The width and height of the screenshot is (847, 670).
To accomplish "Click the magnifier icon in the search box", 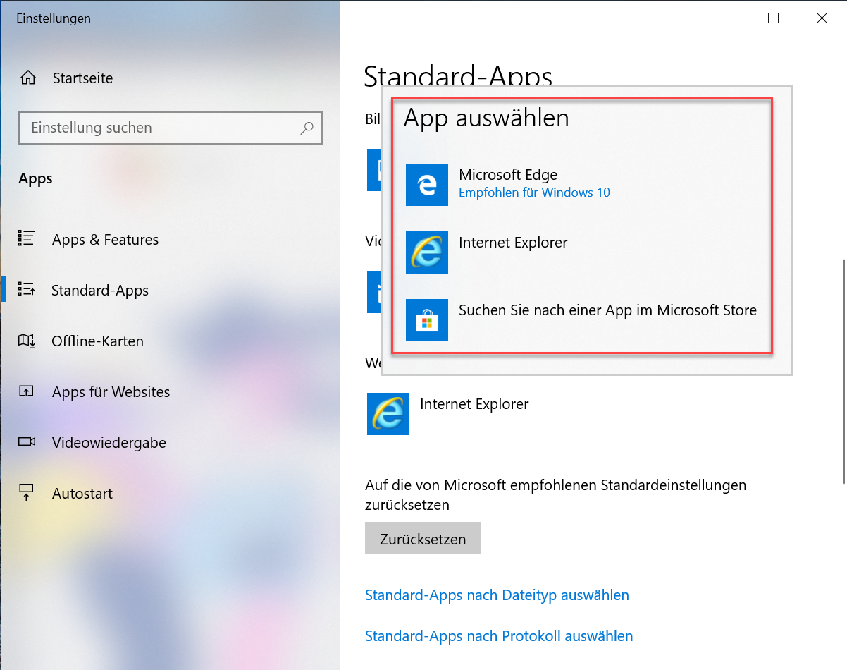I will [x=307, y=128].
